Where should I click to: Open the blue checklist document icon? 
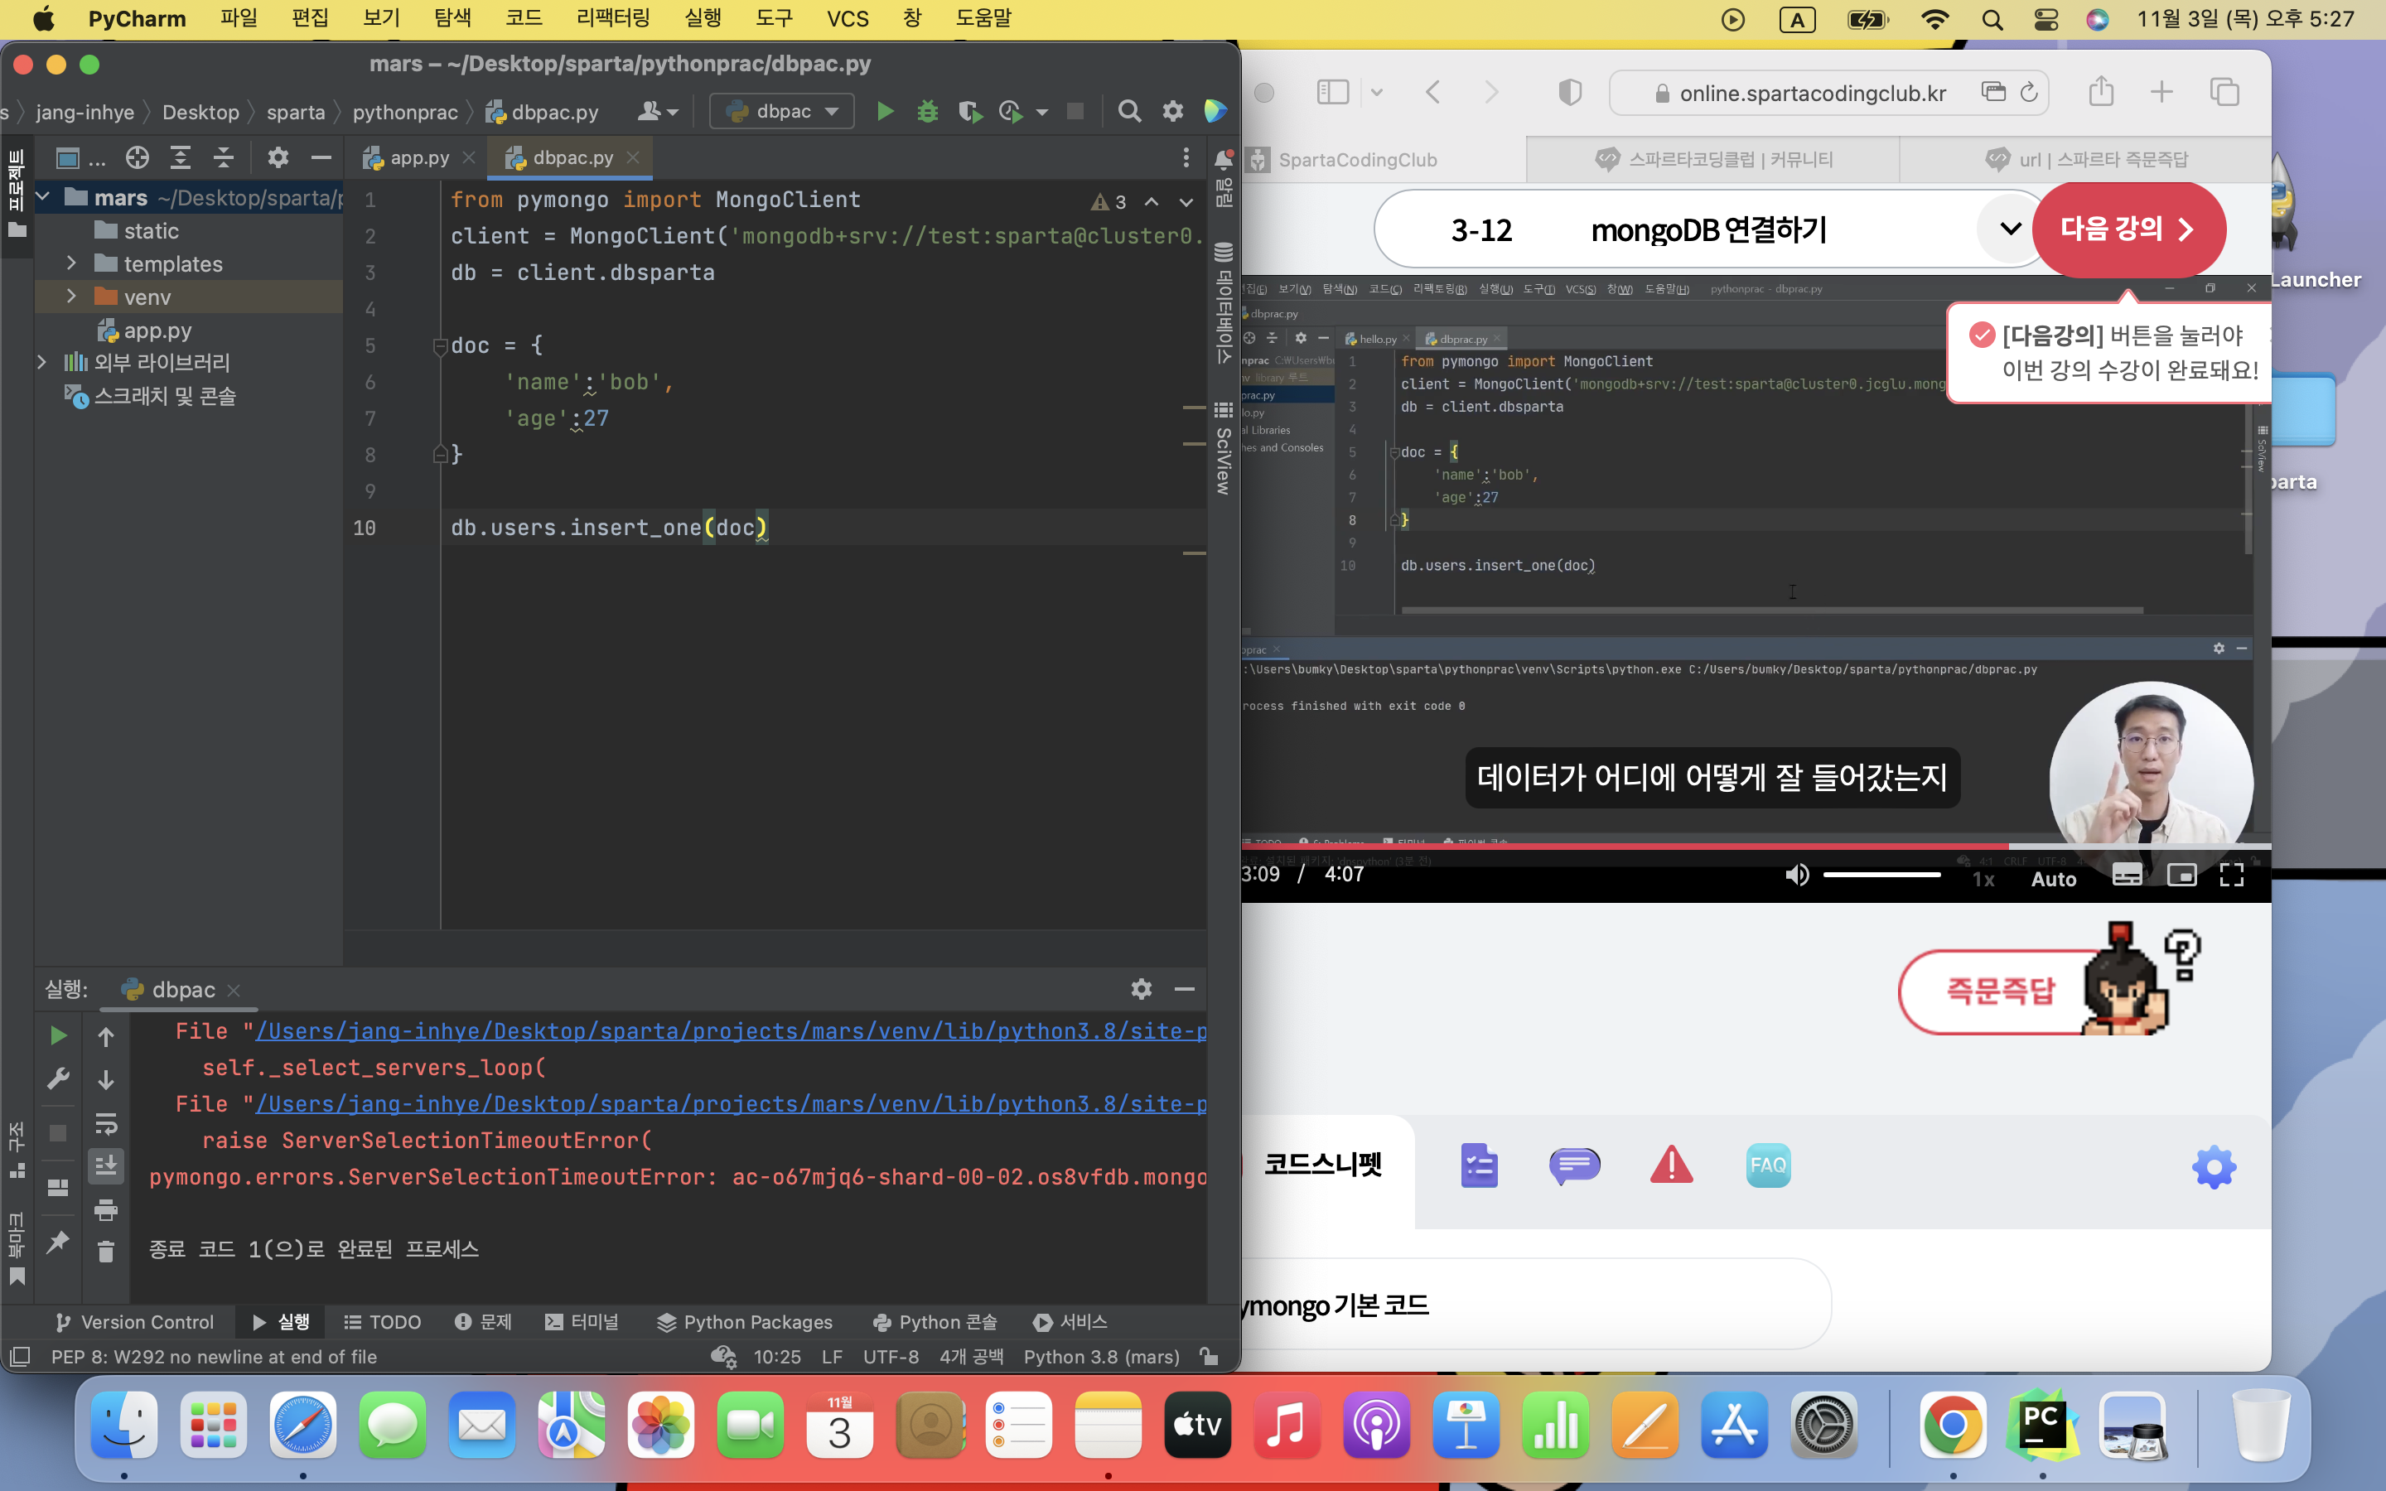click(1479, 1165)
